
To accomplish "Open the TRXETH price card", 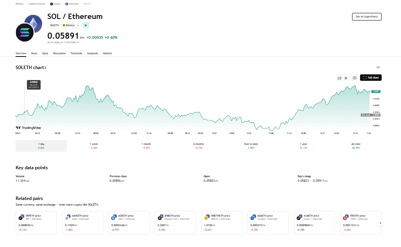I will coord(361,223).
